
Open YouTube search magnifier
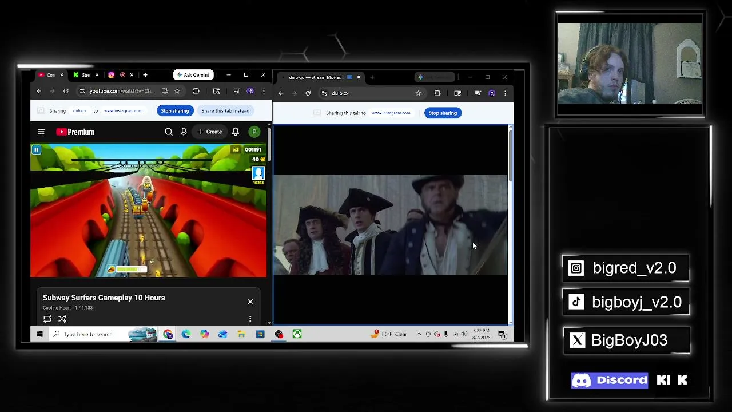coord(169,132)
